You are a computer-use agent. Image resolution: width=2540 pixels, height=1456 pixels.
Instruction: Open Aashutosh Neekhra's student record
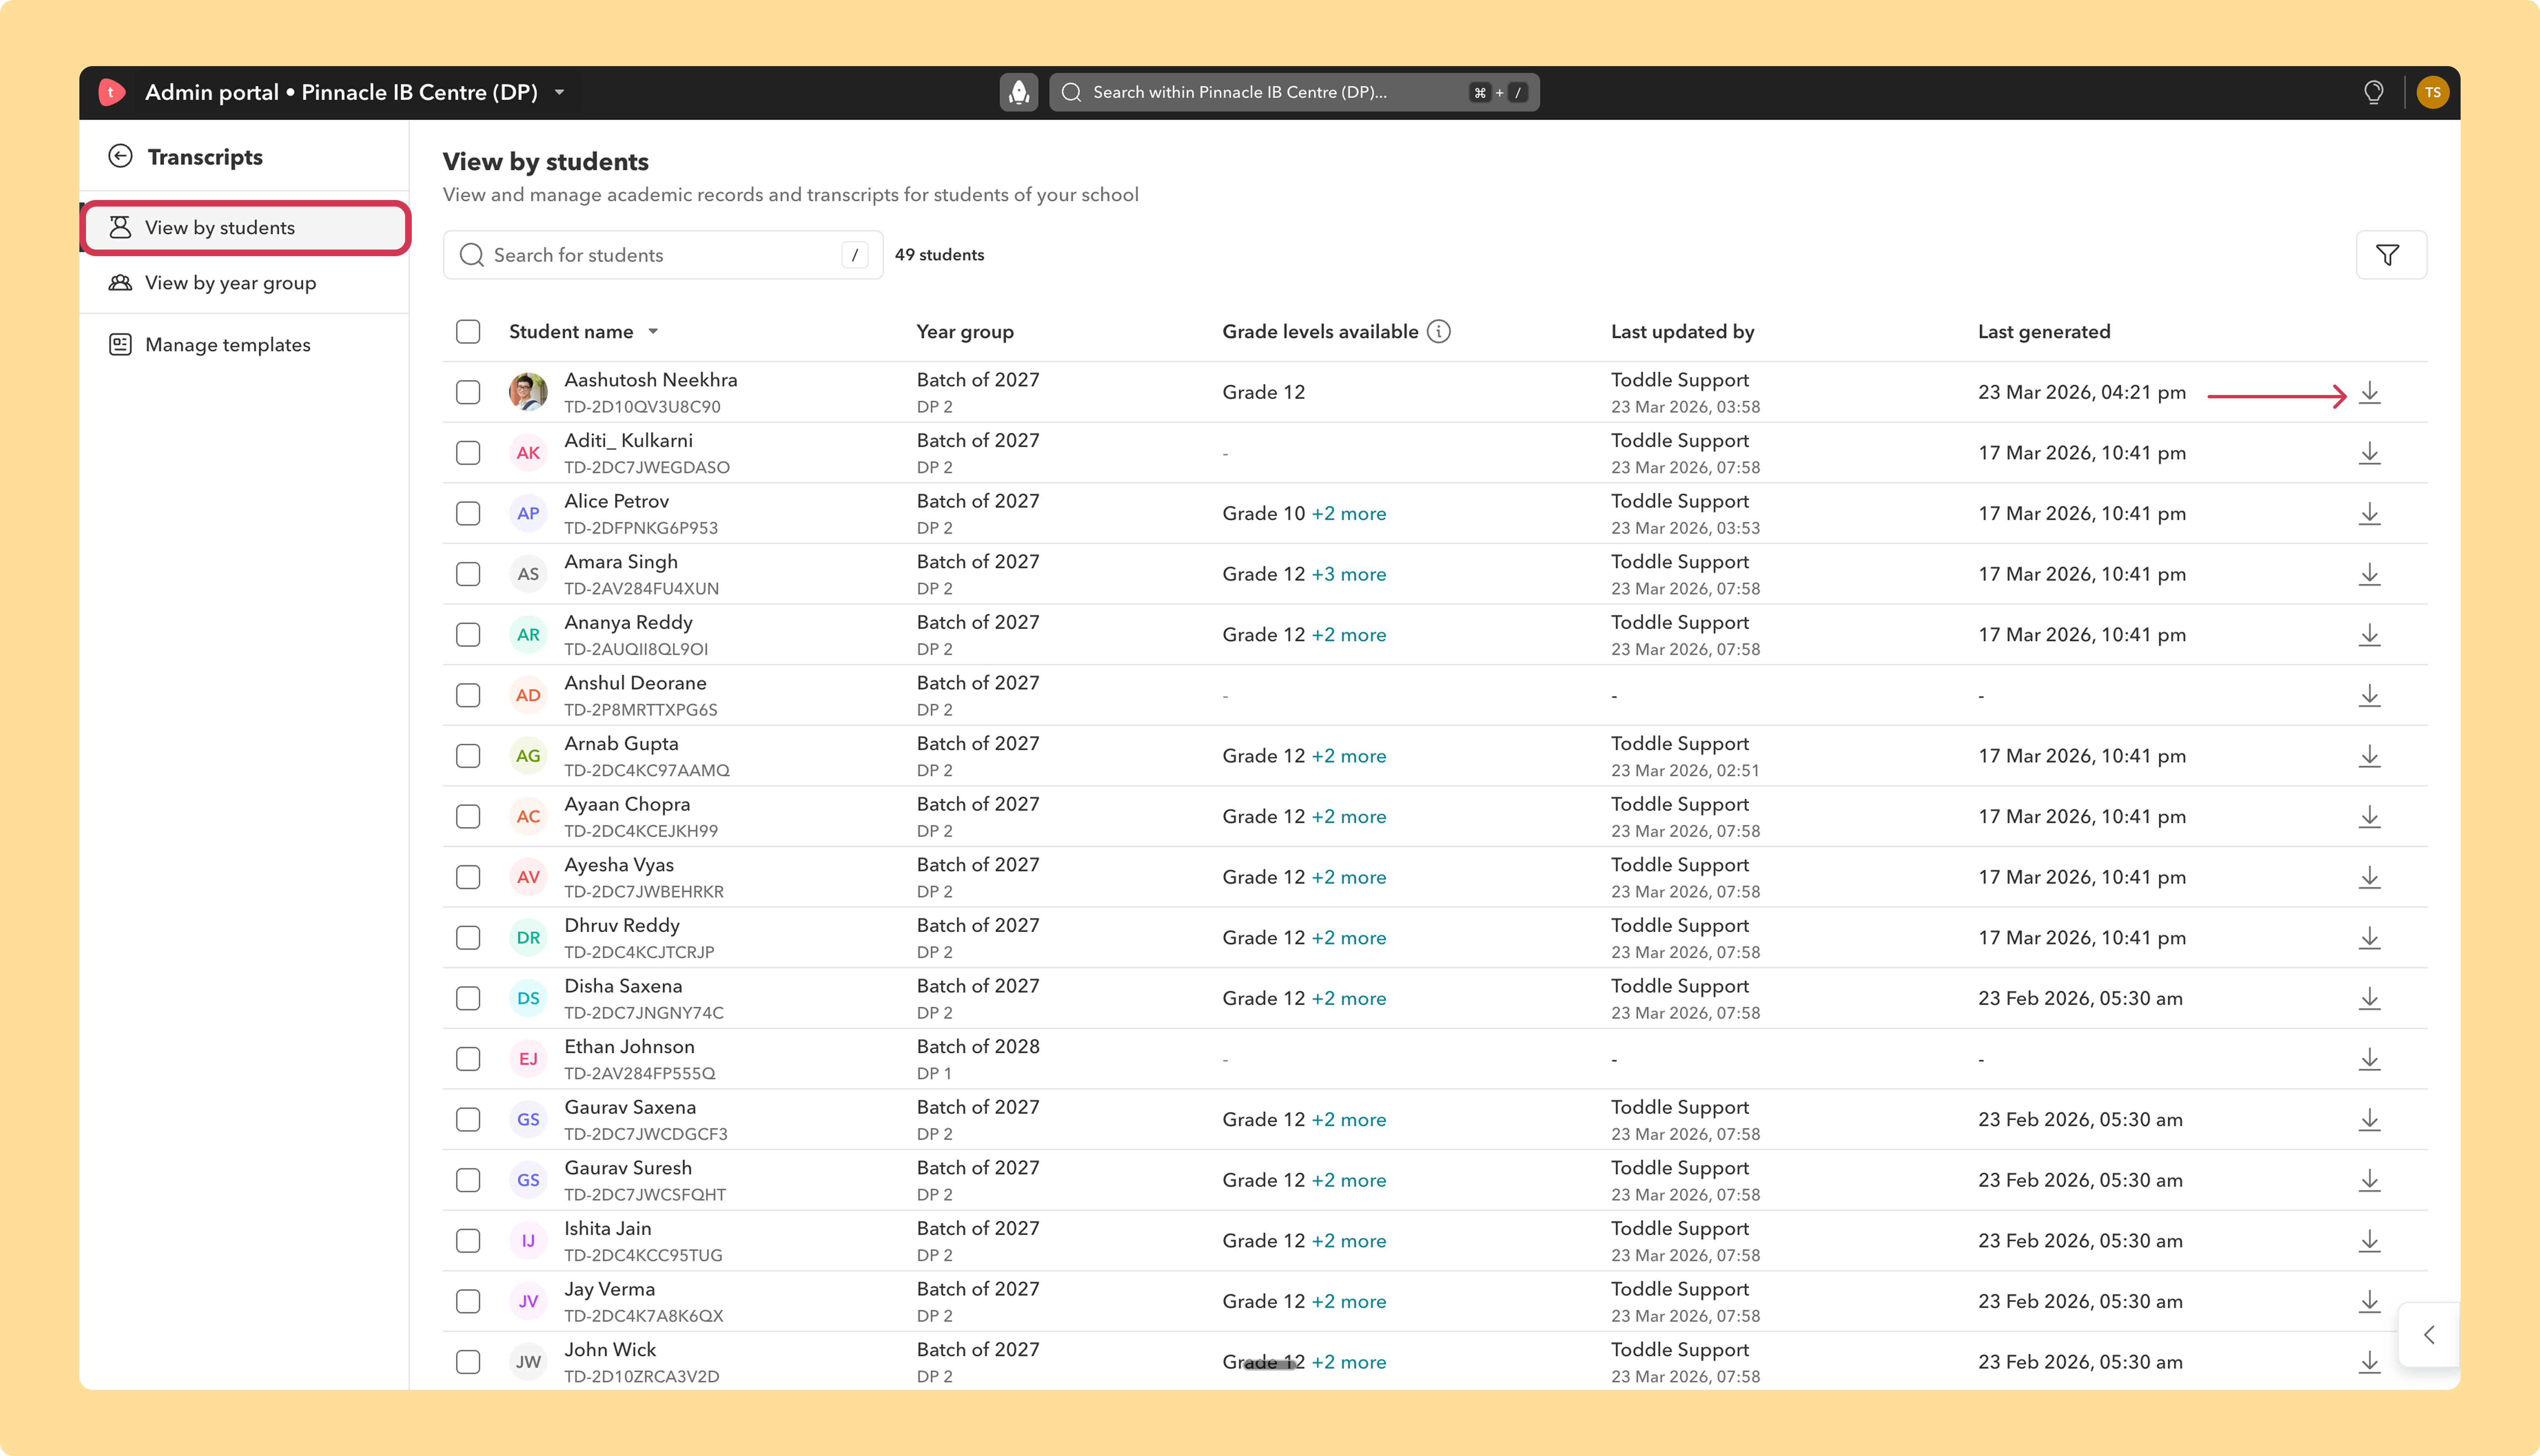click(650, 380)
